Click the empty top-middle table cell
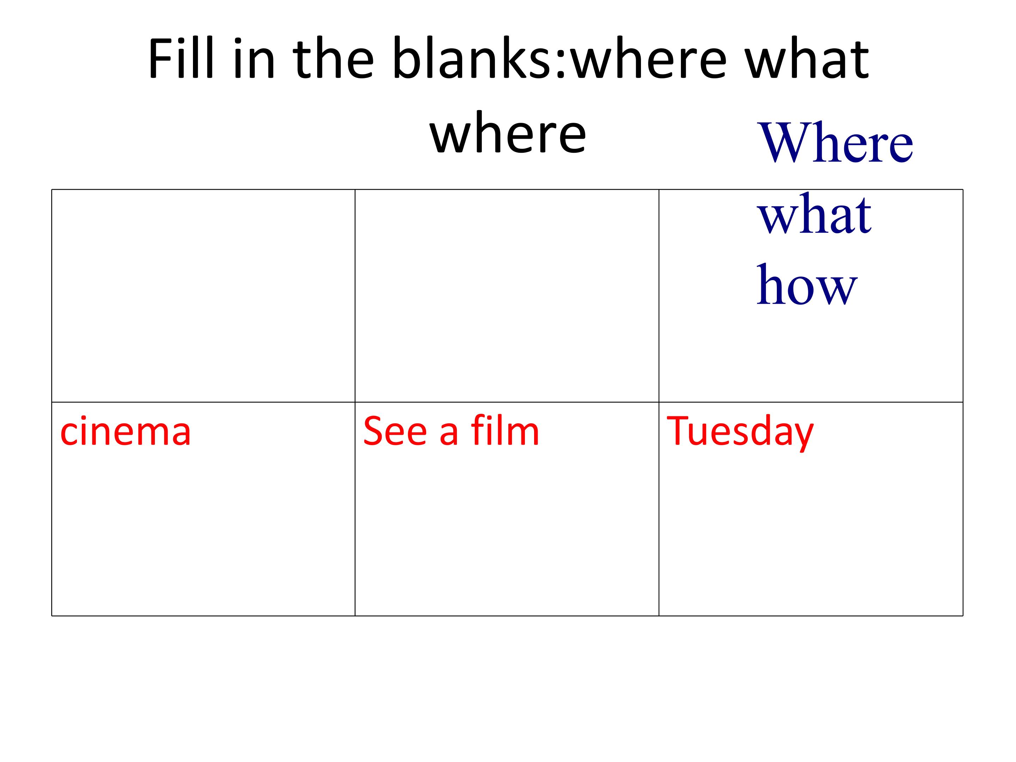1016x762 pixels. (x=507, y=296)
